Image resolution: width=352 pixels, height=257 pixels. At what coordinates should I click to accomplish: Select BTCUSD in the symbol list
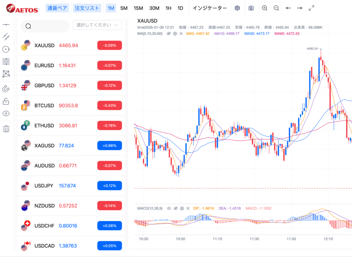44,106
